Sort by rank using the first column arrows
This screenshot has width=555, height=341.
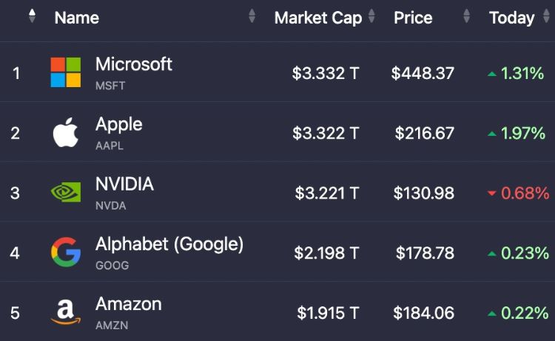(x=32, y=16)
